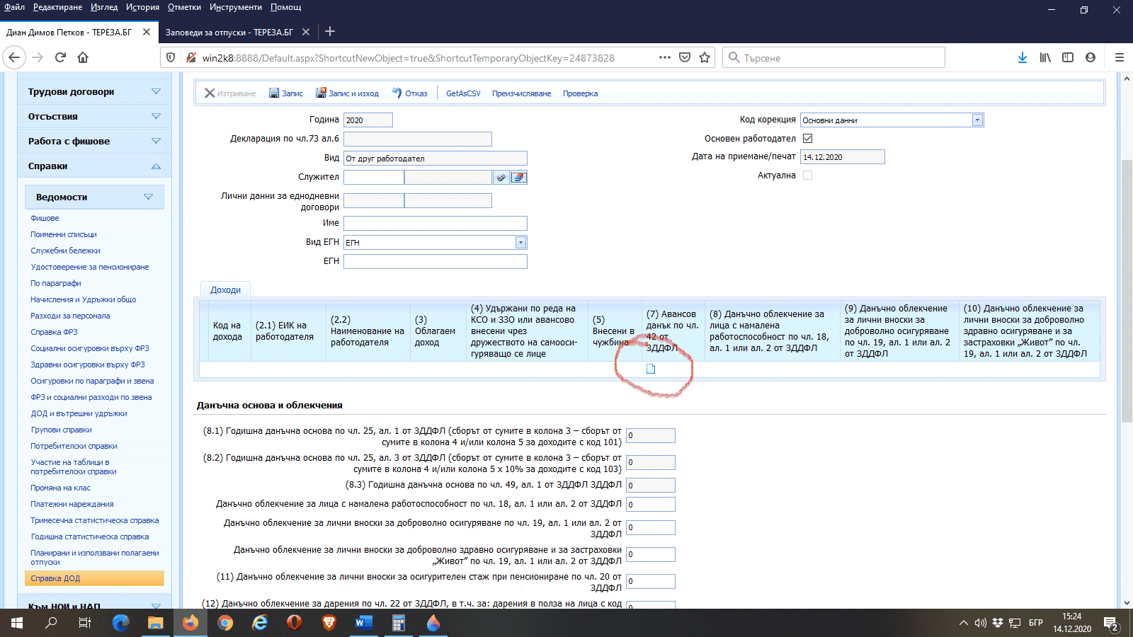Click the Година input field
This screenshot has width=1133, height=637.
[x=368, y=120]
